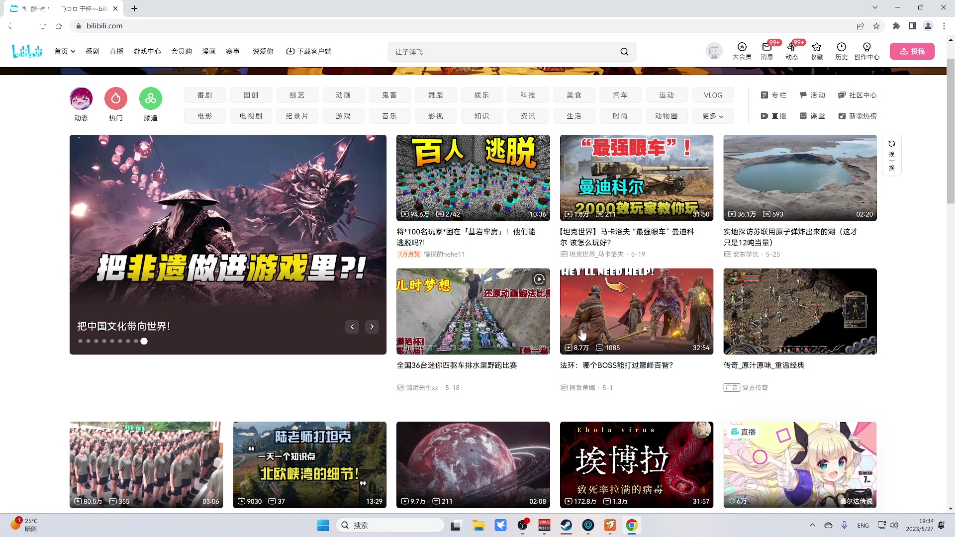Viewport: 955px width, 537px height.
Task: Open the Chrome three-dot menu
Action: [x=944, y=26]
